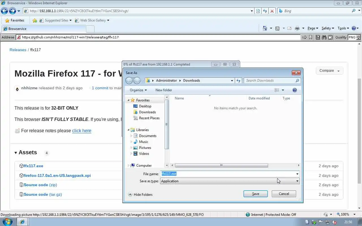The width and height of the screenshot is (362, 226).
Task: Click the Browservice open bookmarks icon
Action: tap(318, 37)
